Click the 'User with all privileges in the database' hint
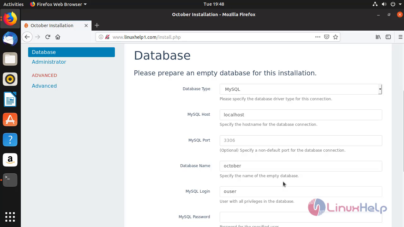The height and width of the screenshot is (227, 404). 257,201
